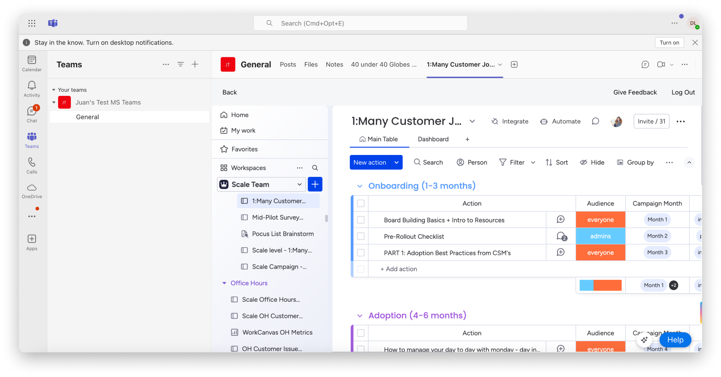Collapse the Onboarding (1-3 months) group
Screen dimensions: 721x377
(x=360, y=186)
